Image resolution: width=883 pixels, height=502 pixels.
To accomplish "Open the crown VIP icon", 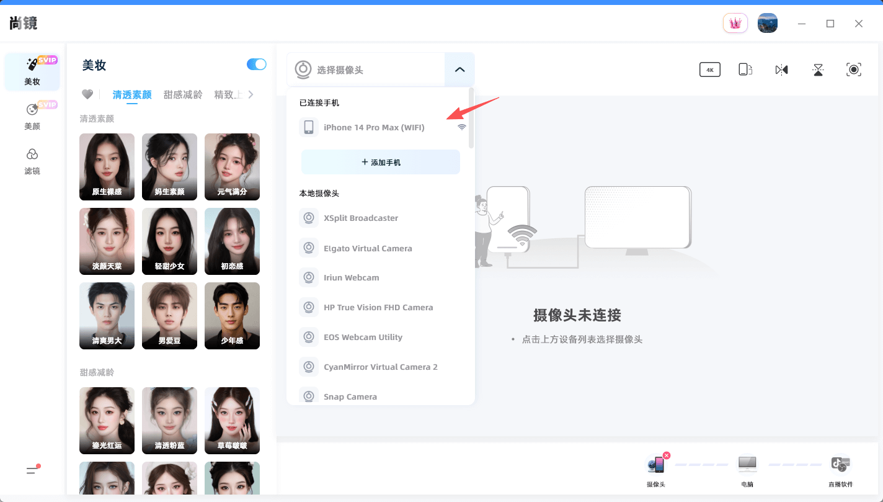I will (x=735, y=24).
